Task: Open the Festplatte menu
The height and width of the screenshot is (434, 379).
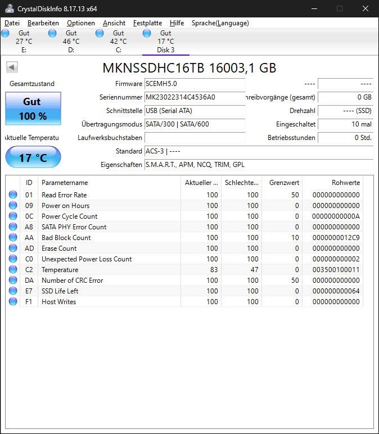Action: (x=147, y=23)
